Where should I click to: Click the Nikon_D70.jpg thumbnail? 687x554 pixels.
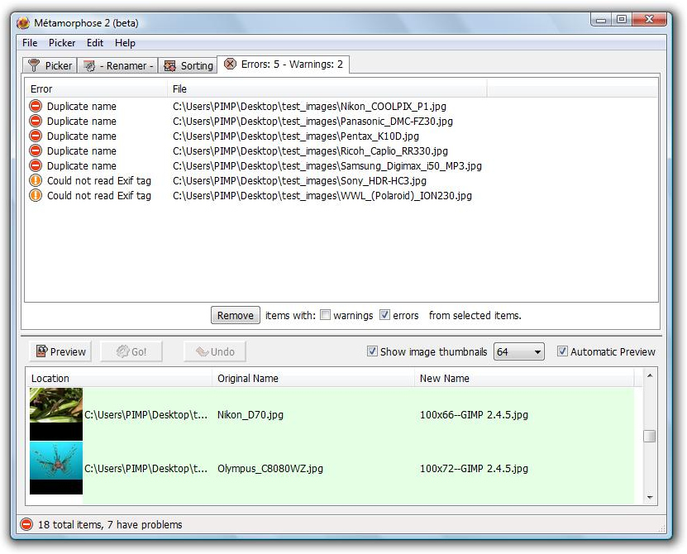click(x=56, y=414)
